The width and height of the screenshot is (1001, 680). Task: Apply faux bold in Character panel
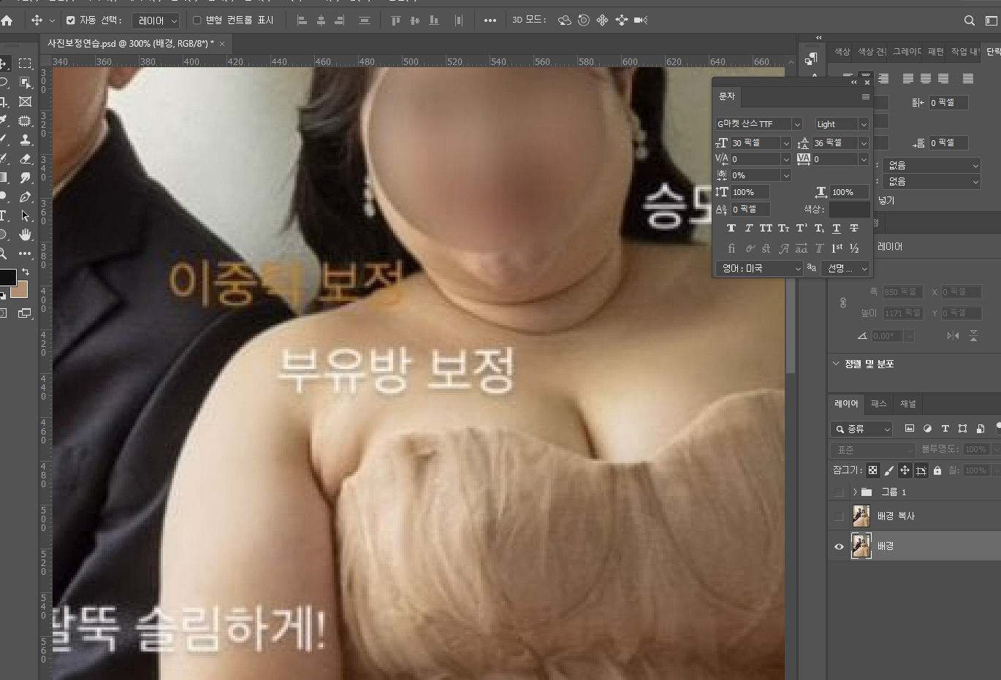click(731, 229)
